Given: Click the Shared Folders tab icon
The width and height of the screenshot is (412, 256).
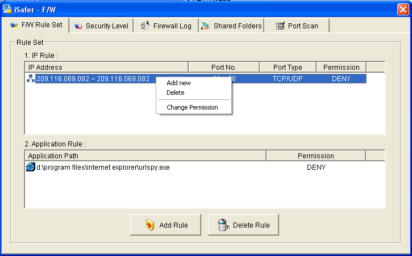Looking at the screenshot, I should 205,26.
